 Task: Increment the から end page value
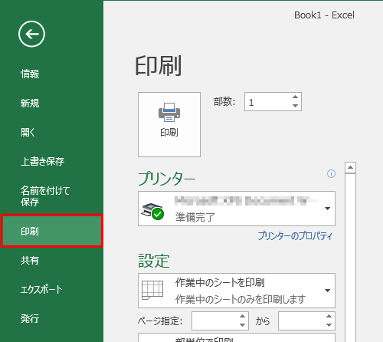pyautogui.click(x=329, y=317)
